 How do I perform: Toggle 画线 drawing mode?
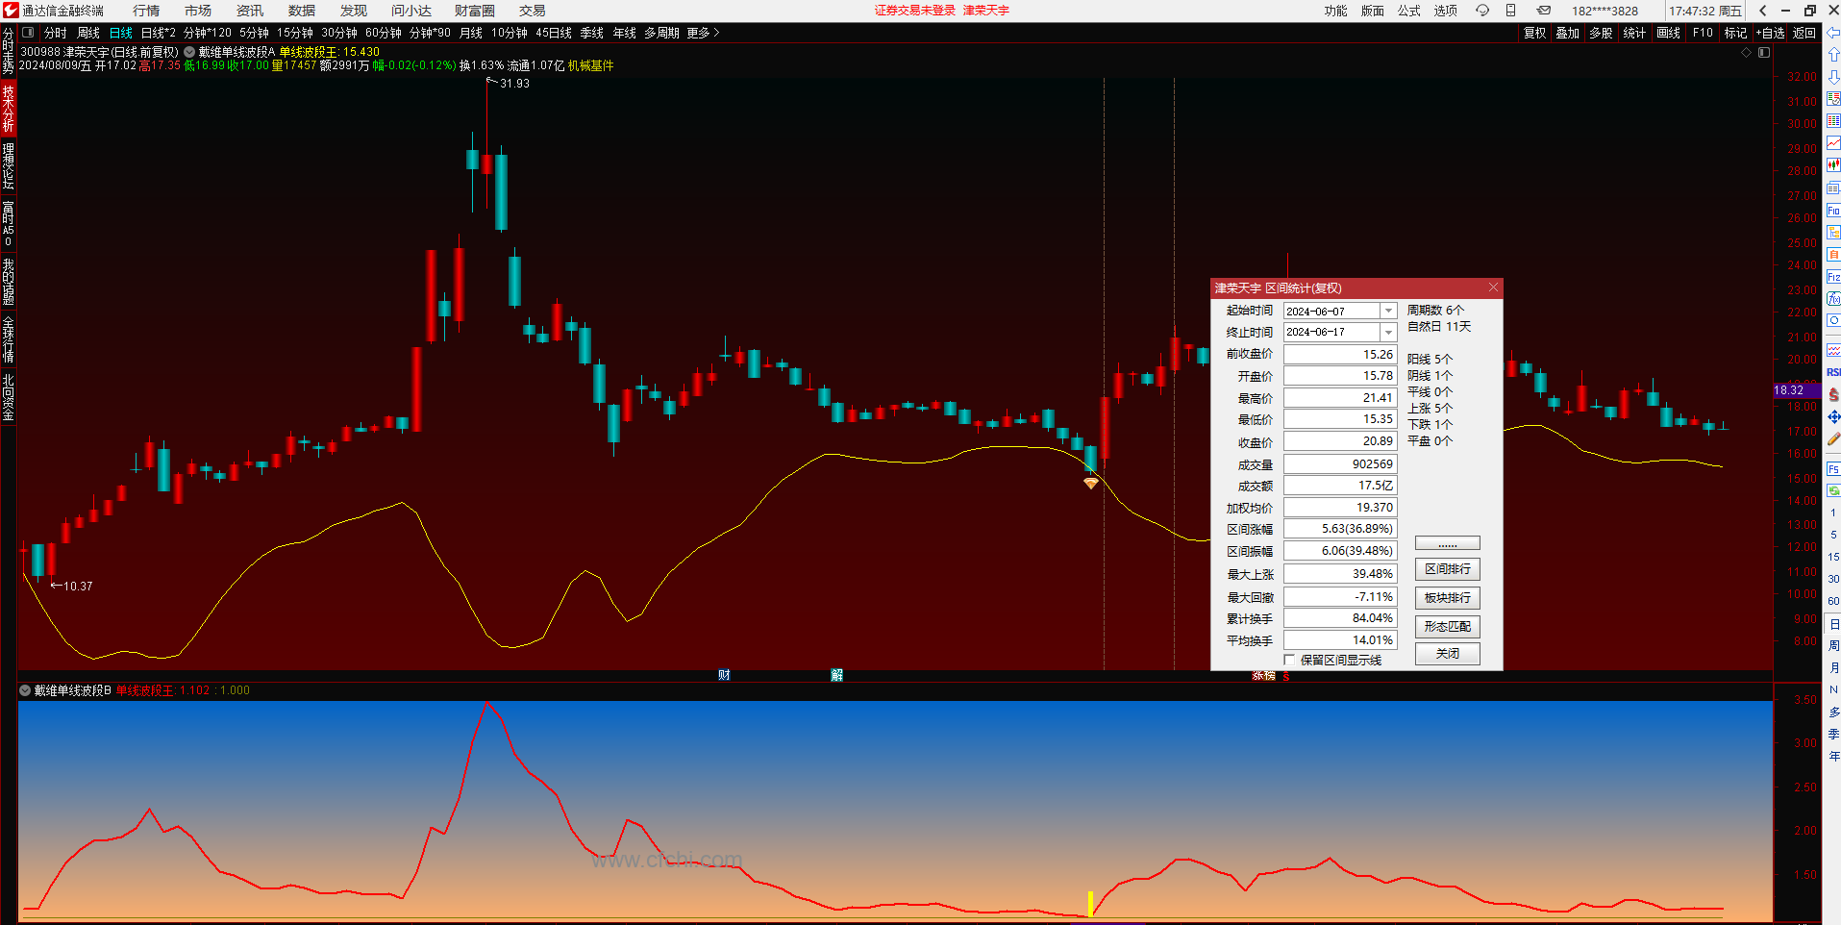click(1669, 33)
